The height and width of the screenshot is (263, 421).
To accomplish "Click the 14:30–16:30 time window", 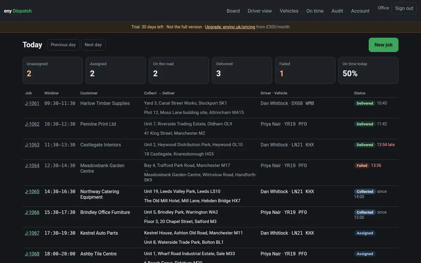I will coord(60,191).
